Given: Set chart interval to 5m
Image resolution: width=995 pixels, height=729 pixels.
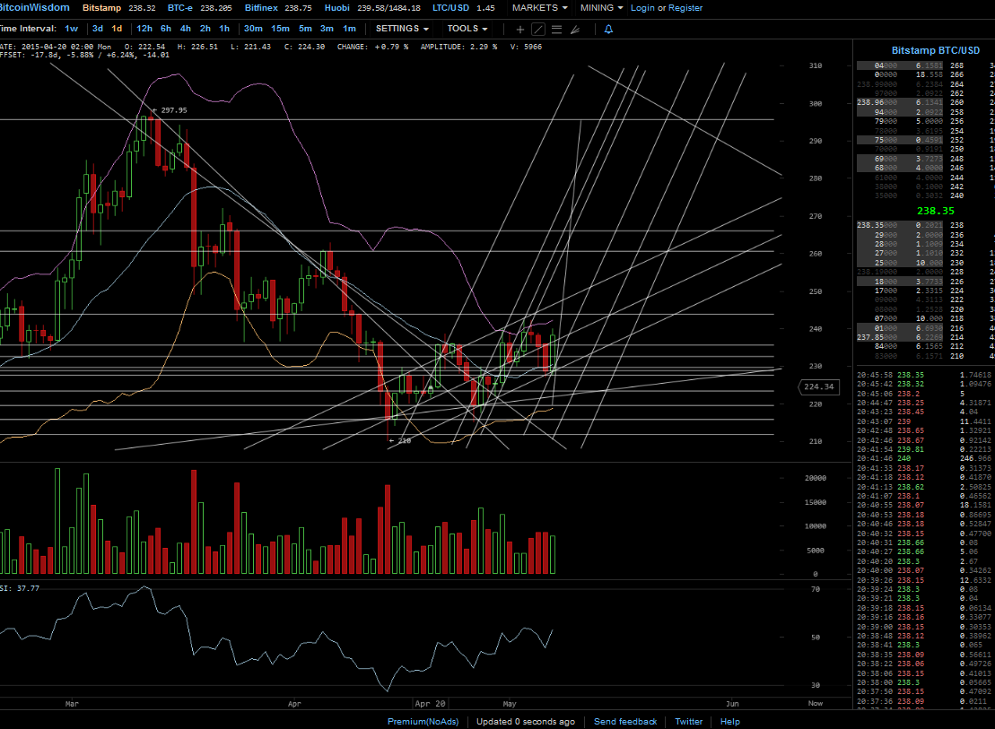Looking at the screenshot, I should tap(305, 29).
